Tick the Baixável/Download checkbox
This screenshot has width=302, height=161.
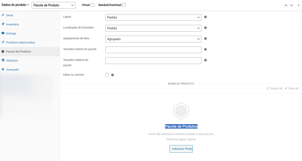(124, 5)
